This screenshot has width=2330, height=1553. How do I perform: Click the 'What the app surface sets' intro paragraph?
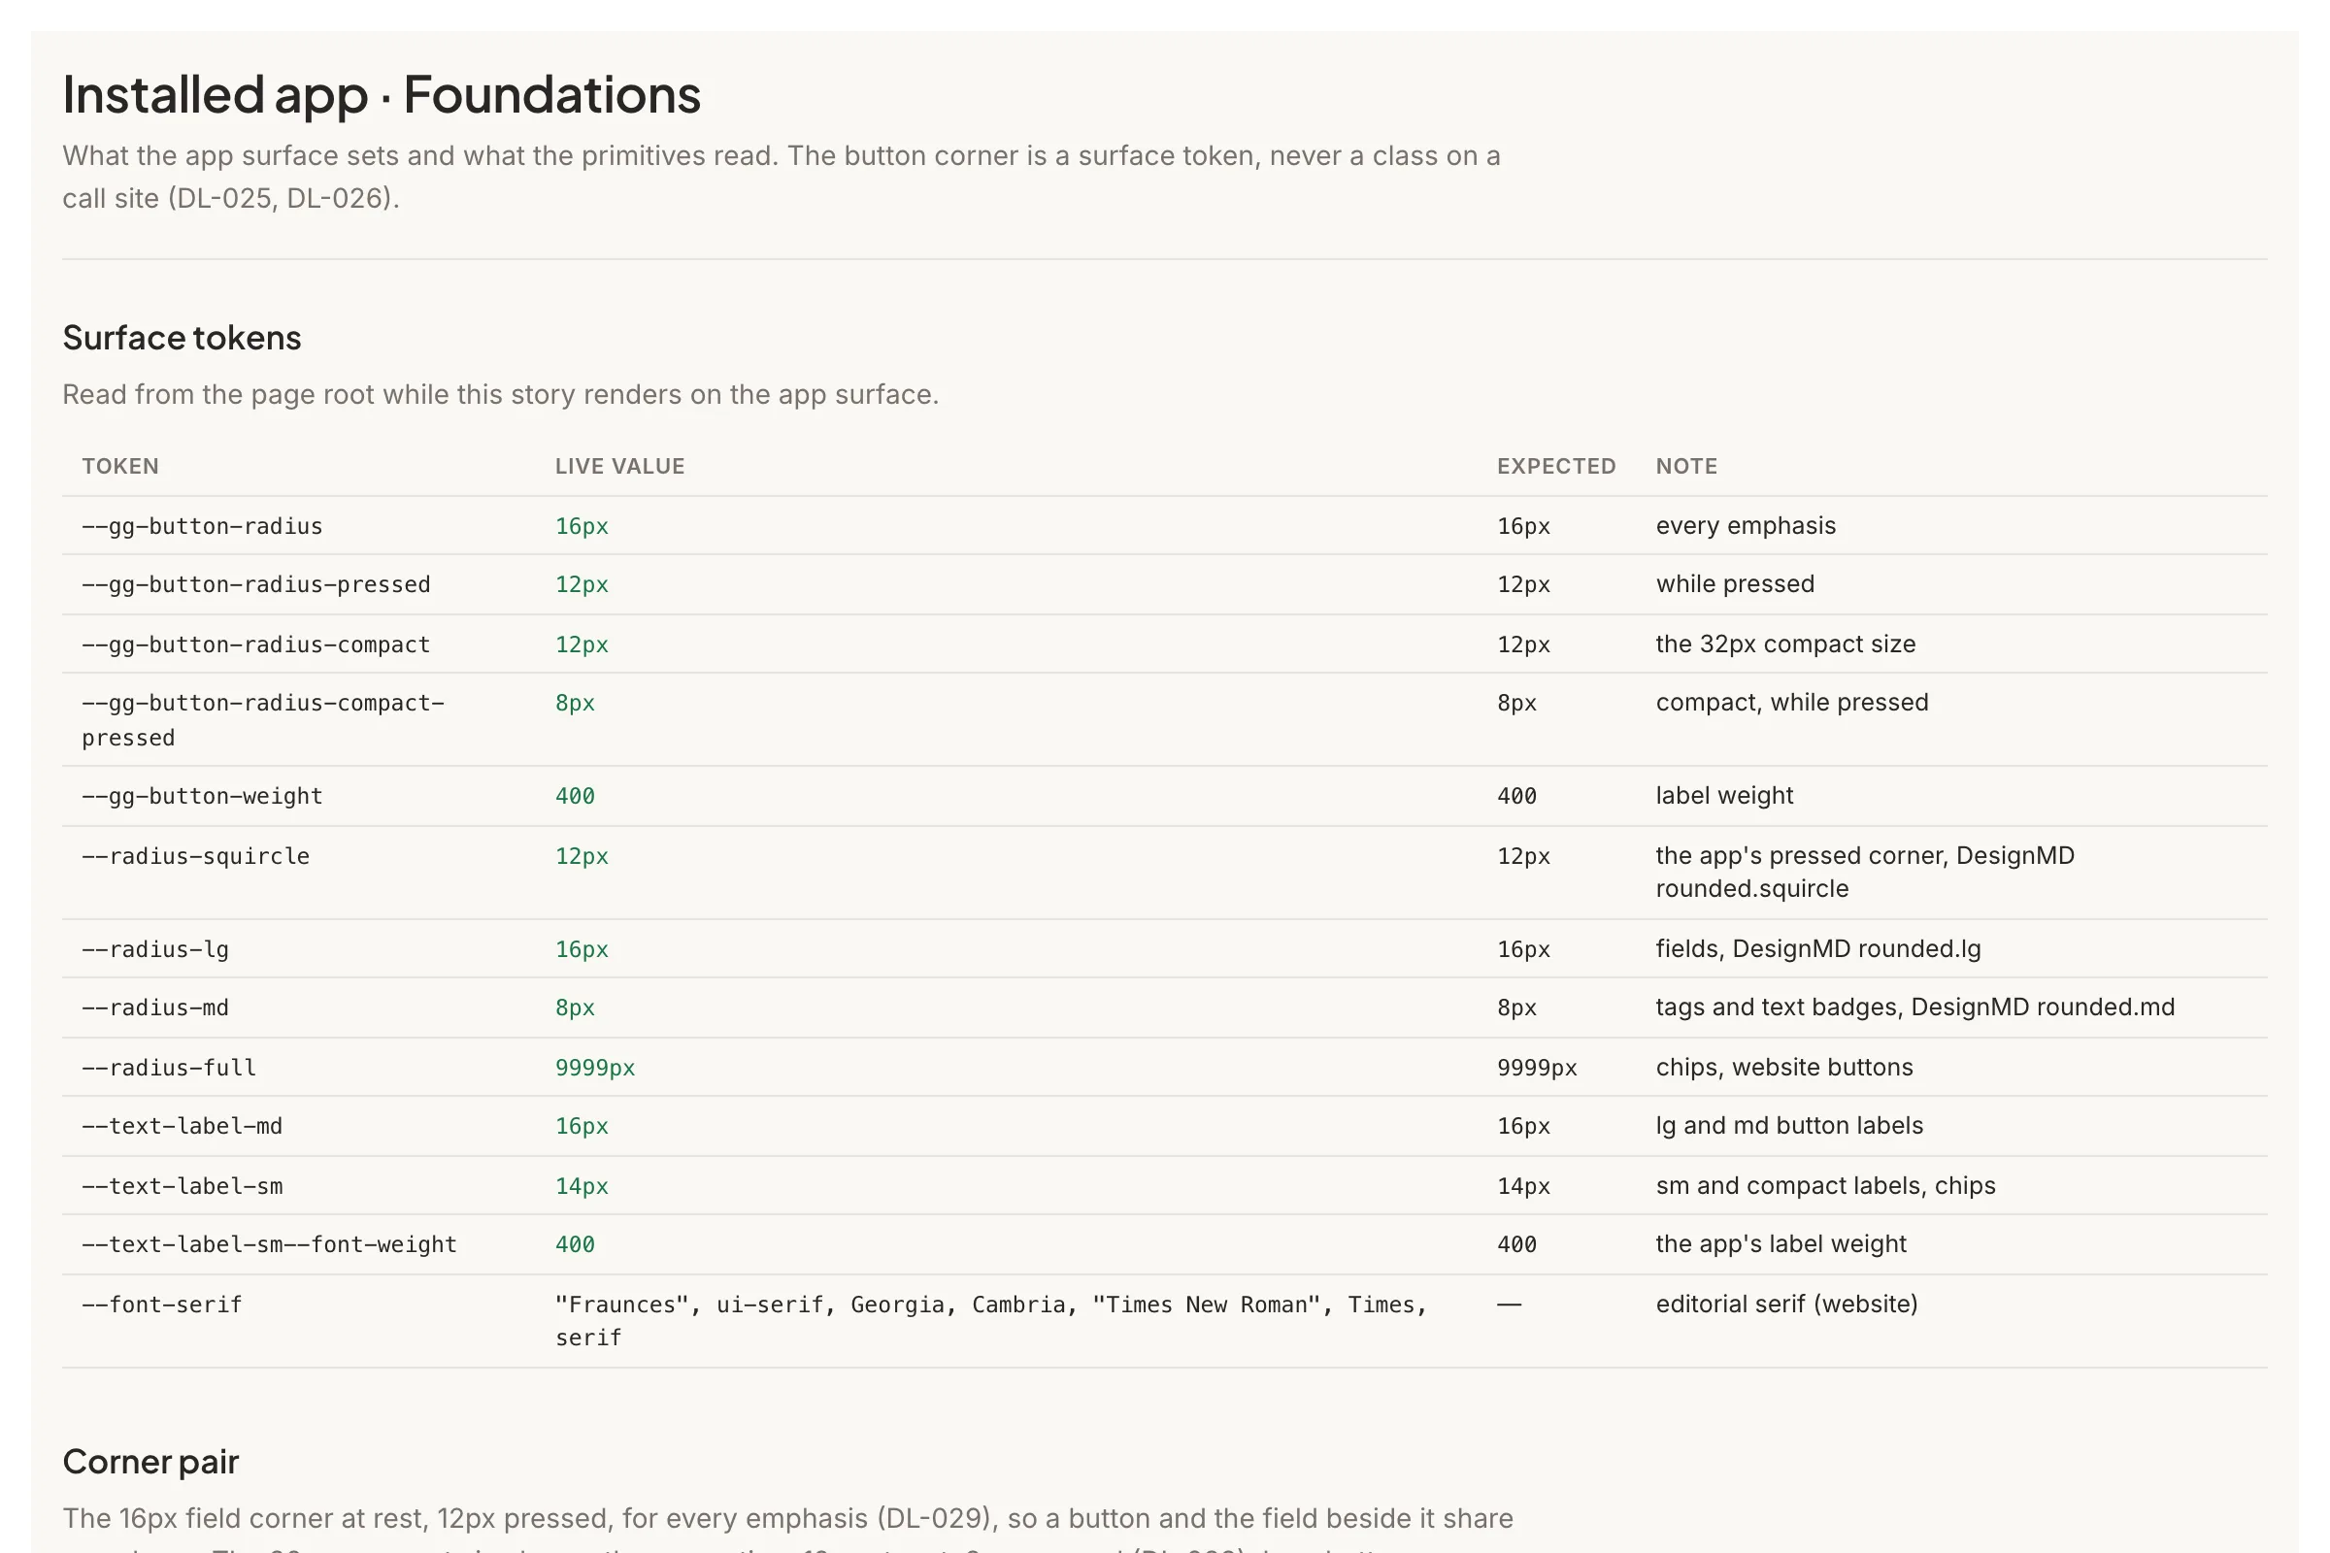782,178
